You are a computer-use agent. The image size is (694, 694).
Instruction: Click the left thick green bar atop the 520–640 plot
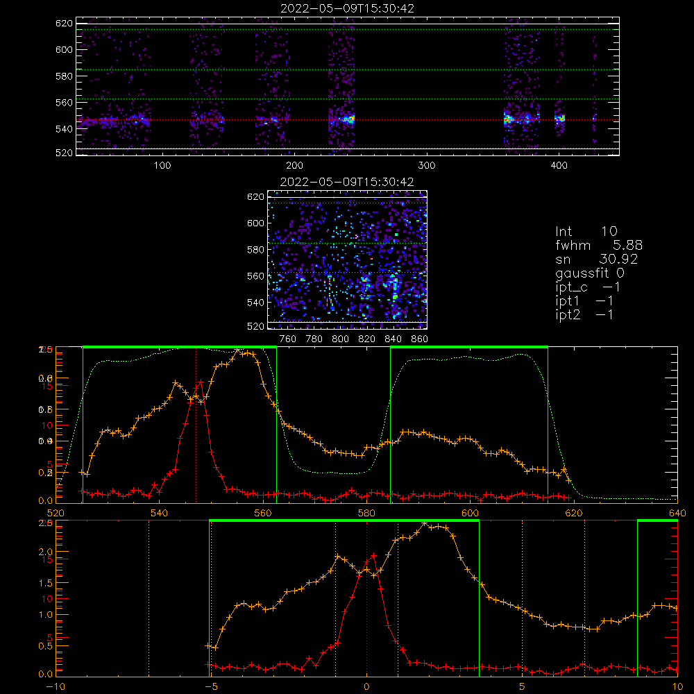[180, 347]
